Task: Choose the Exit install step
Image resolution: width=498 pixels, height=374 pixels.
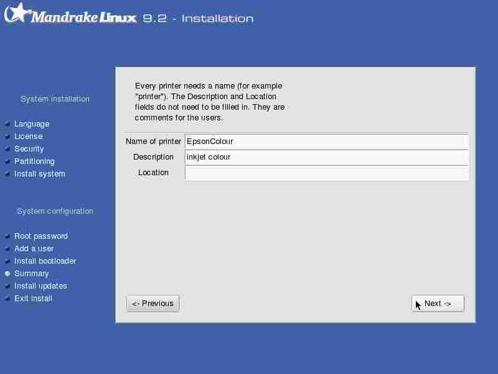Action: click(33, 299)
